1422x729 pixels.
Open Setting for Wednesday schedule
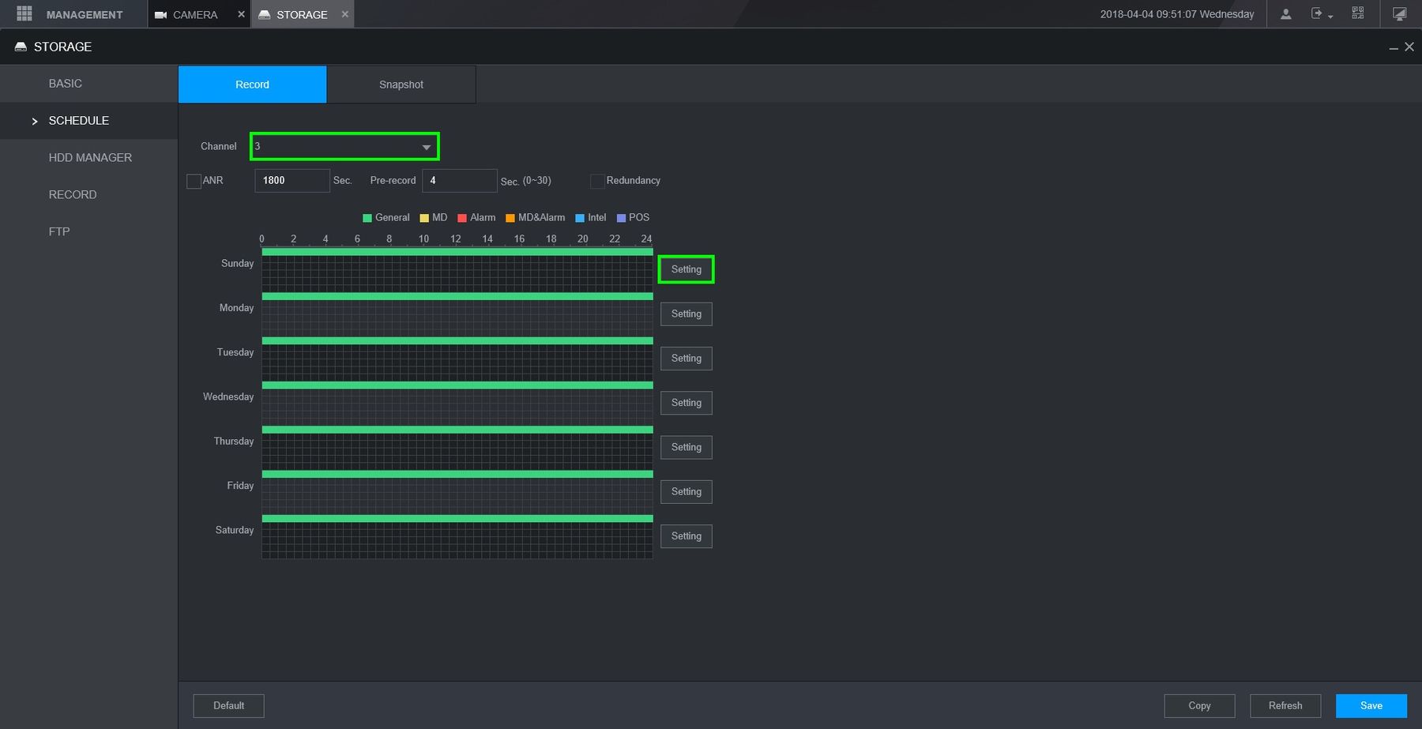pos(686,403)
